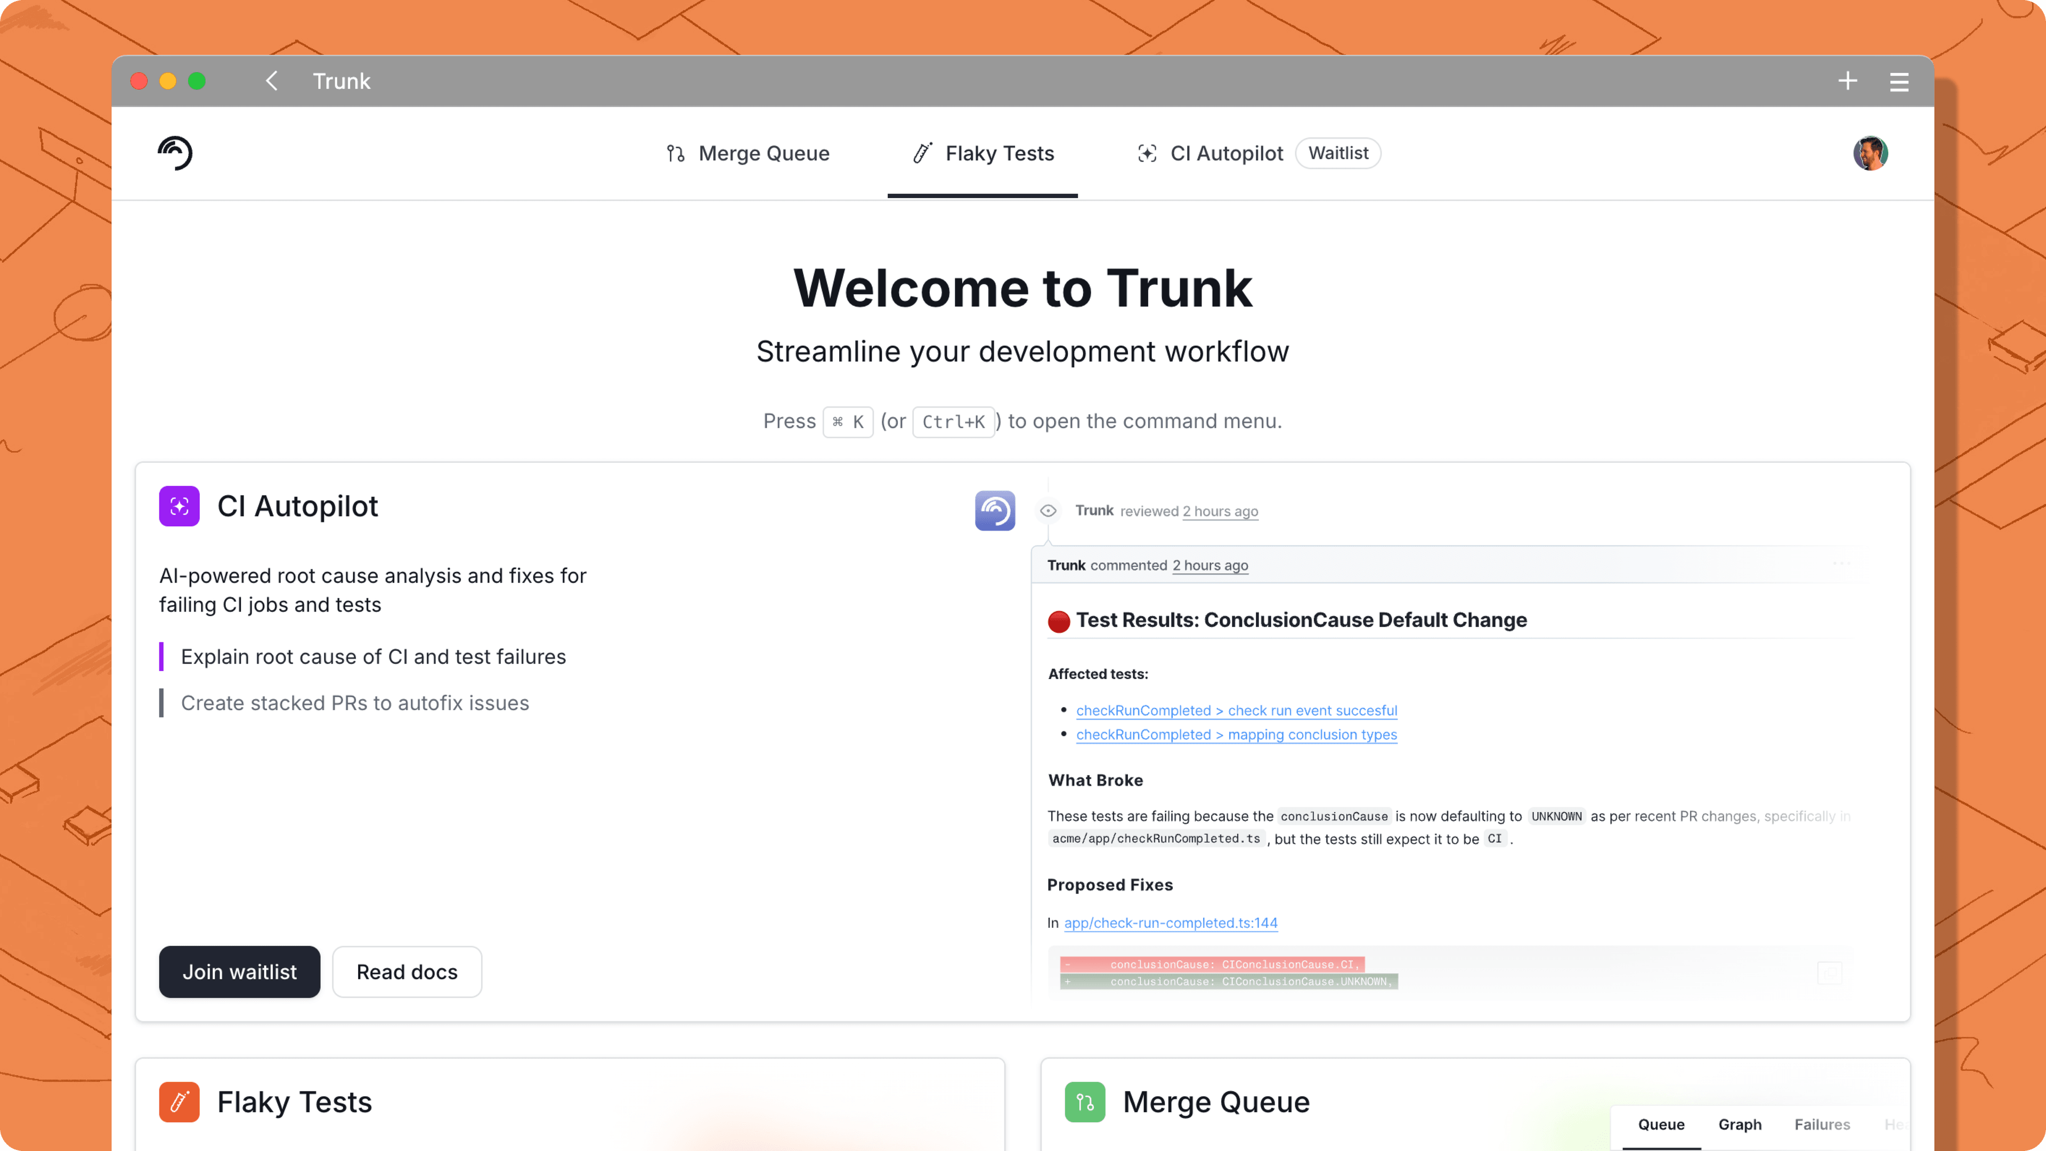Click the Trunk logo icon at top left
Screen dimensions: 2046x1151
coord(175,153)
